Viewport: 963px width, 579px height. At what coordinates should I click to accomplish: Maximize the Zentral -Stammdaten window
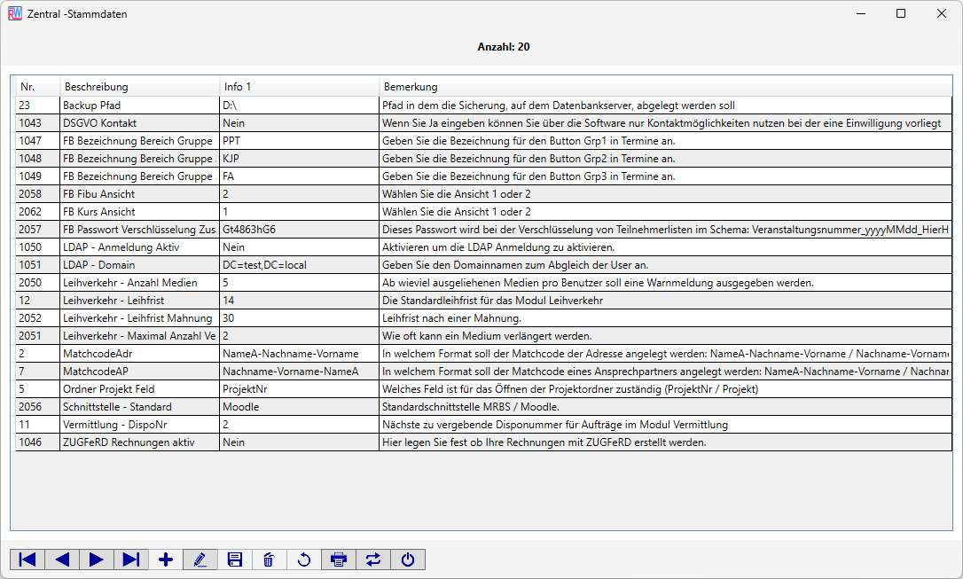pos(901,13)
